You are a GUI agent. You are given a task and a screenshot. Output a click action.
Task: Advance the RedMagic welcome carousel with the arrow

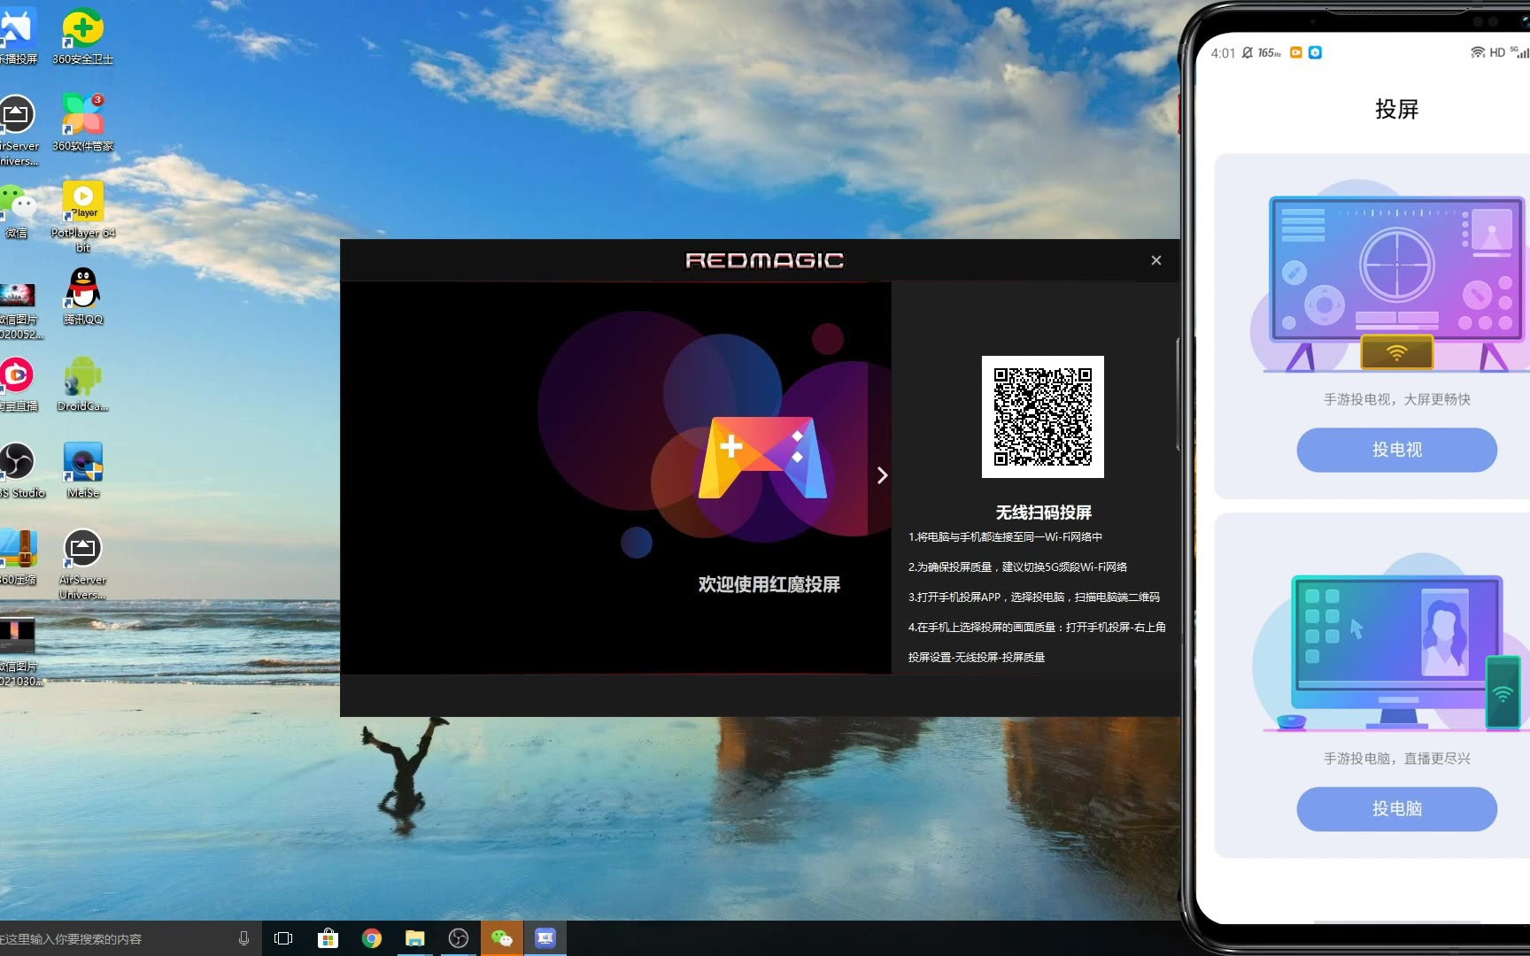(881, 475)
